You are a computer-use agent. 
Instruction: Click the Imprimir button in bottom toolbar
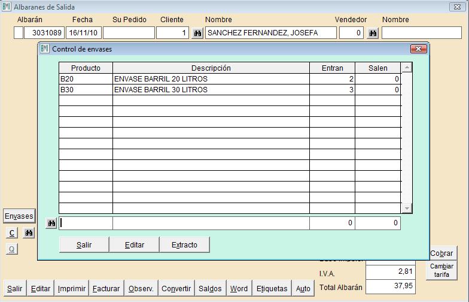click(x=72, y=288)
